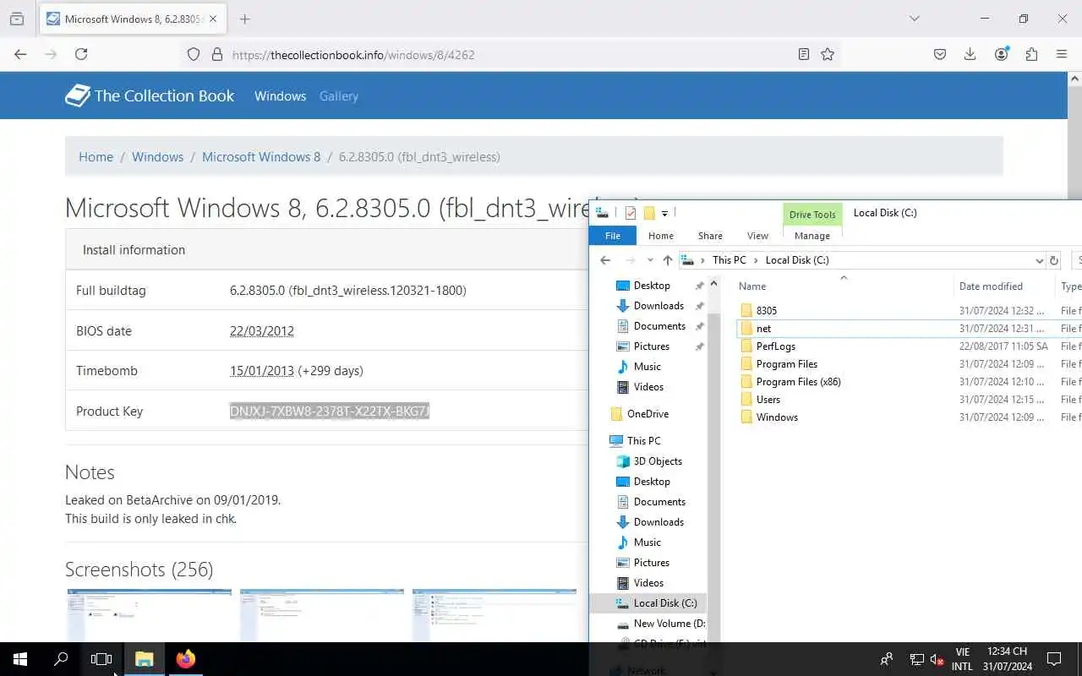Viewport: 1082px width, 676px height.
Task: Click the site padlock icon
Action: coord(216,54)
